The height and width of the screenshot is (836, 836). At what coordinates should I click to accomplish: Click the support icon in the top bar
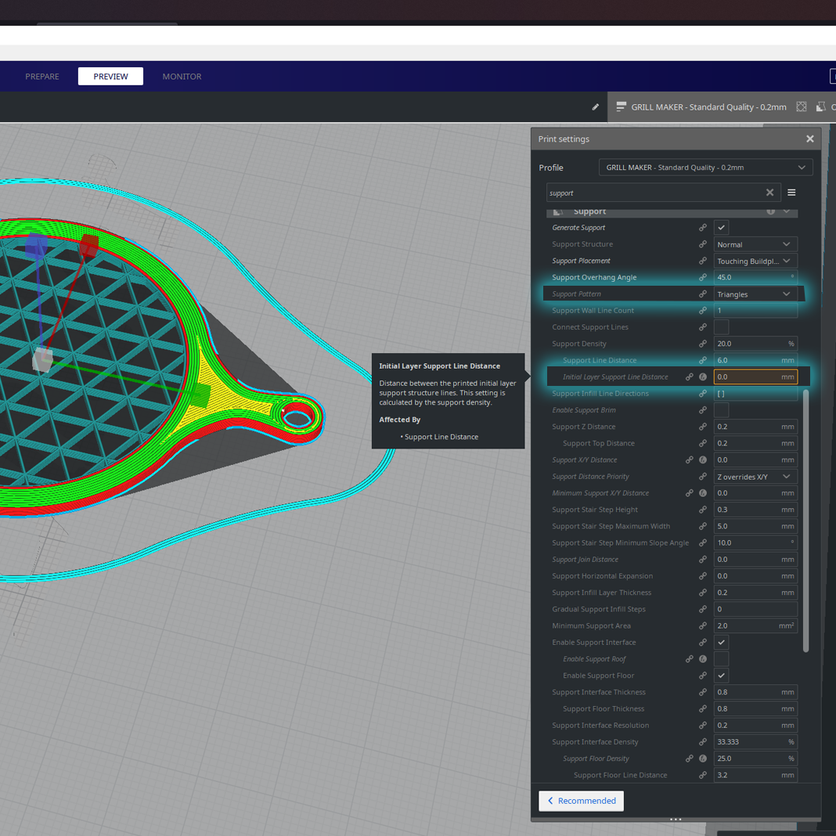pos(820,107)
